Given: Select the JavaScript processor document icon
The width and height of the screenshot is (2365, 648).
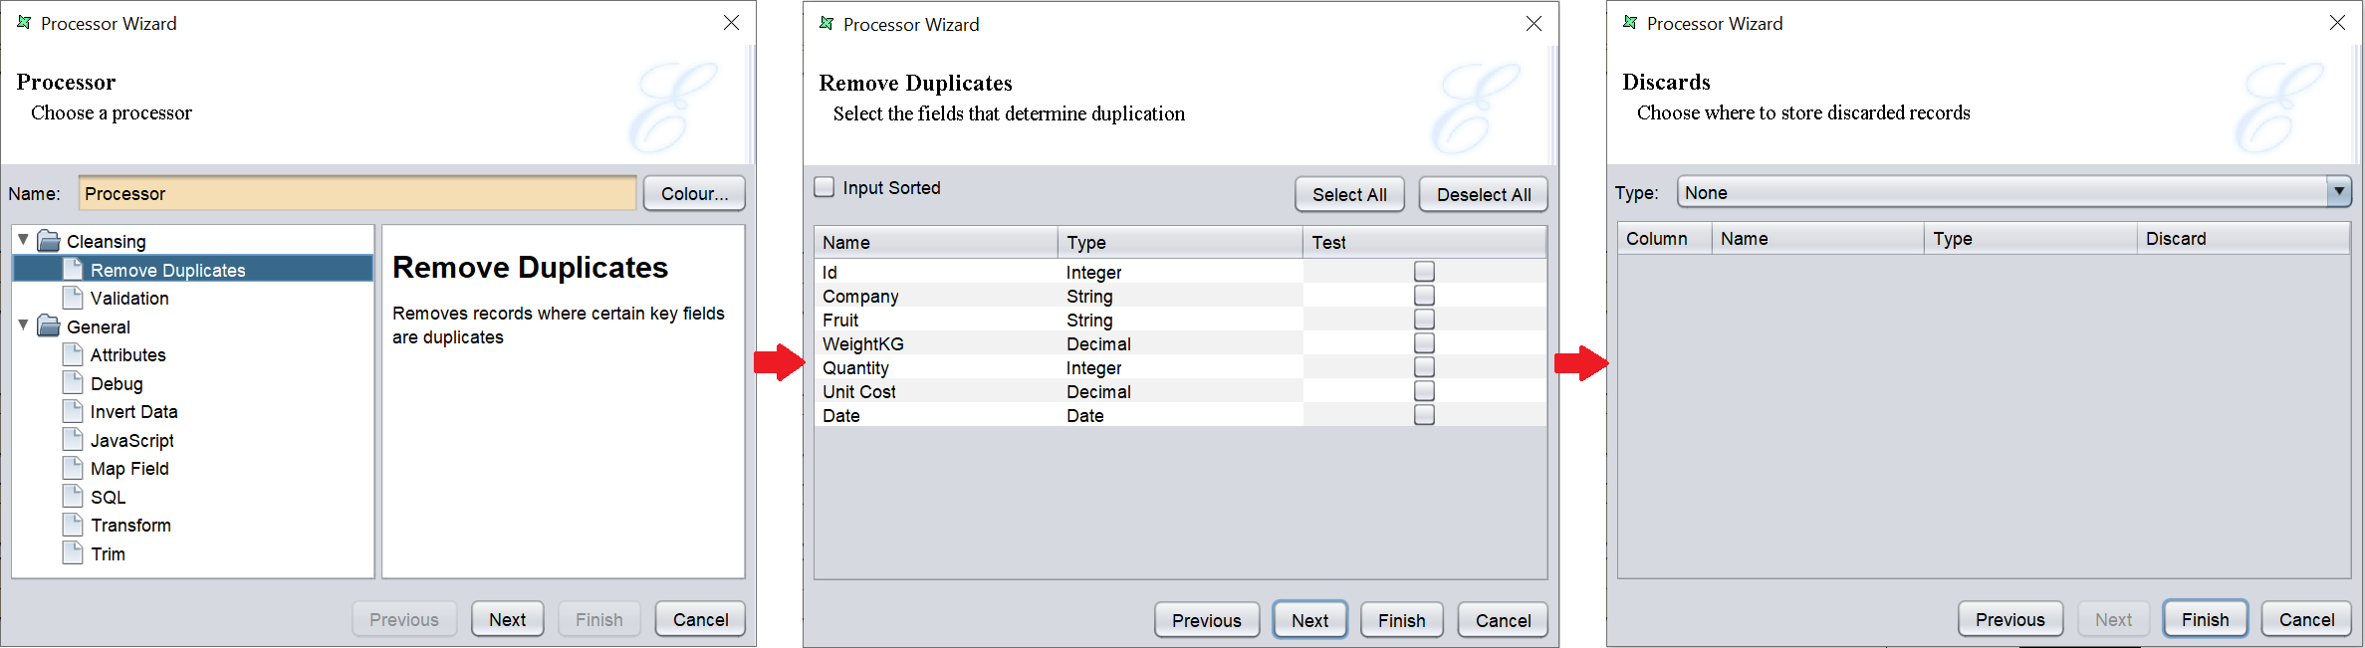Looking at the screenshot, I should pos(73,440).
